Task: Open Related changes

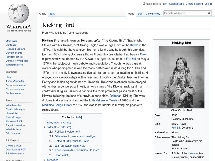Action: (x=15, y=109)
